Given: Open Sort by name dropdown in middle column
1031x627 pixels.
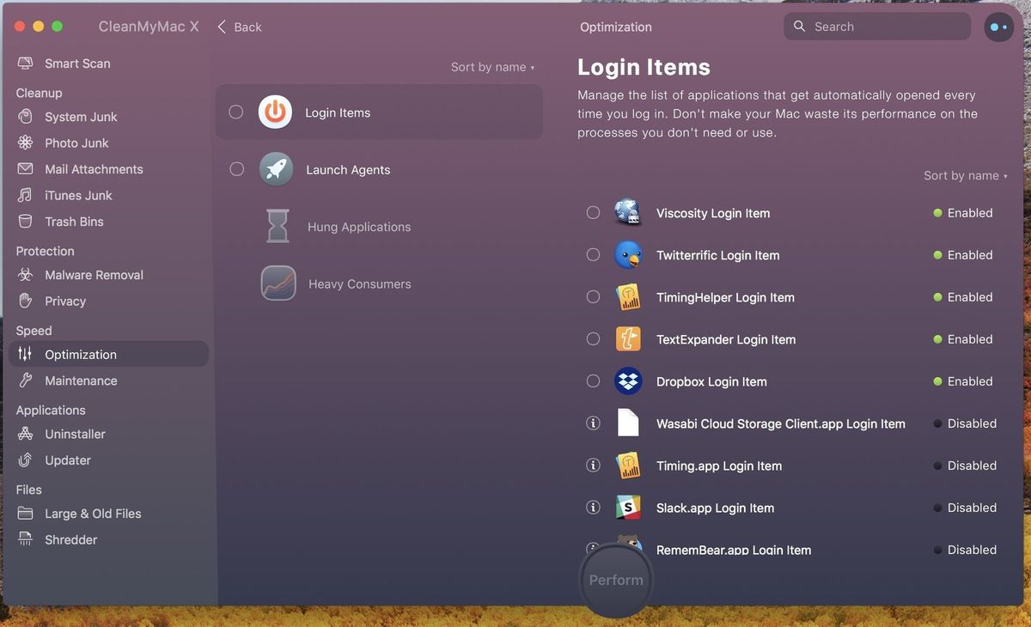Looking at the screenshot, I should (x=492, y=67).
